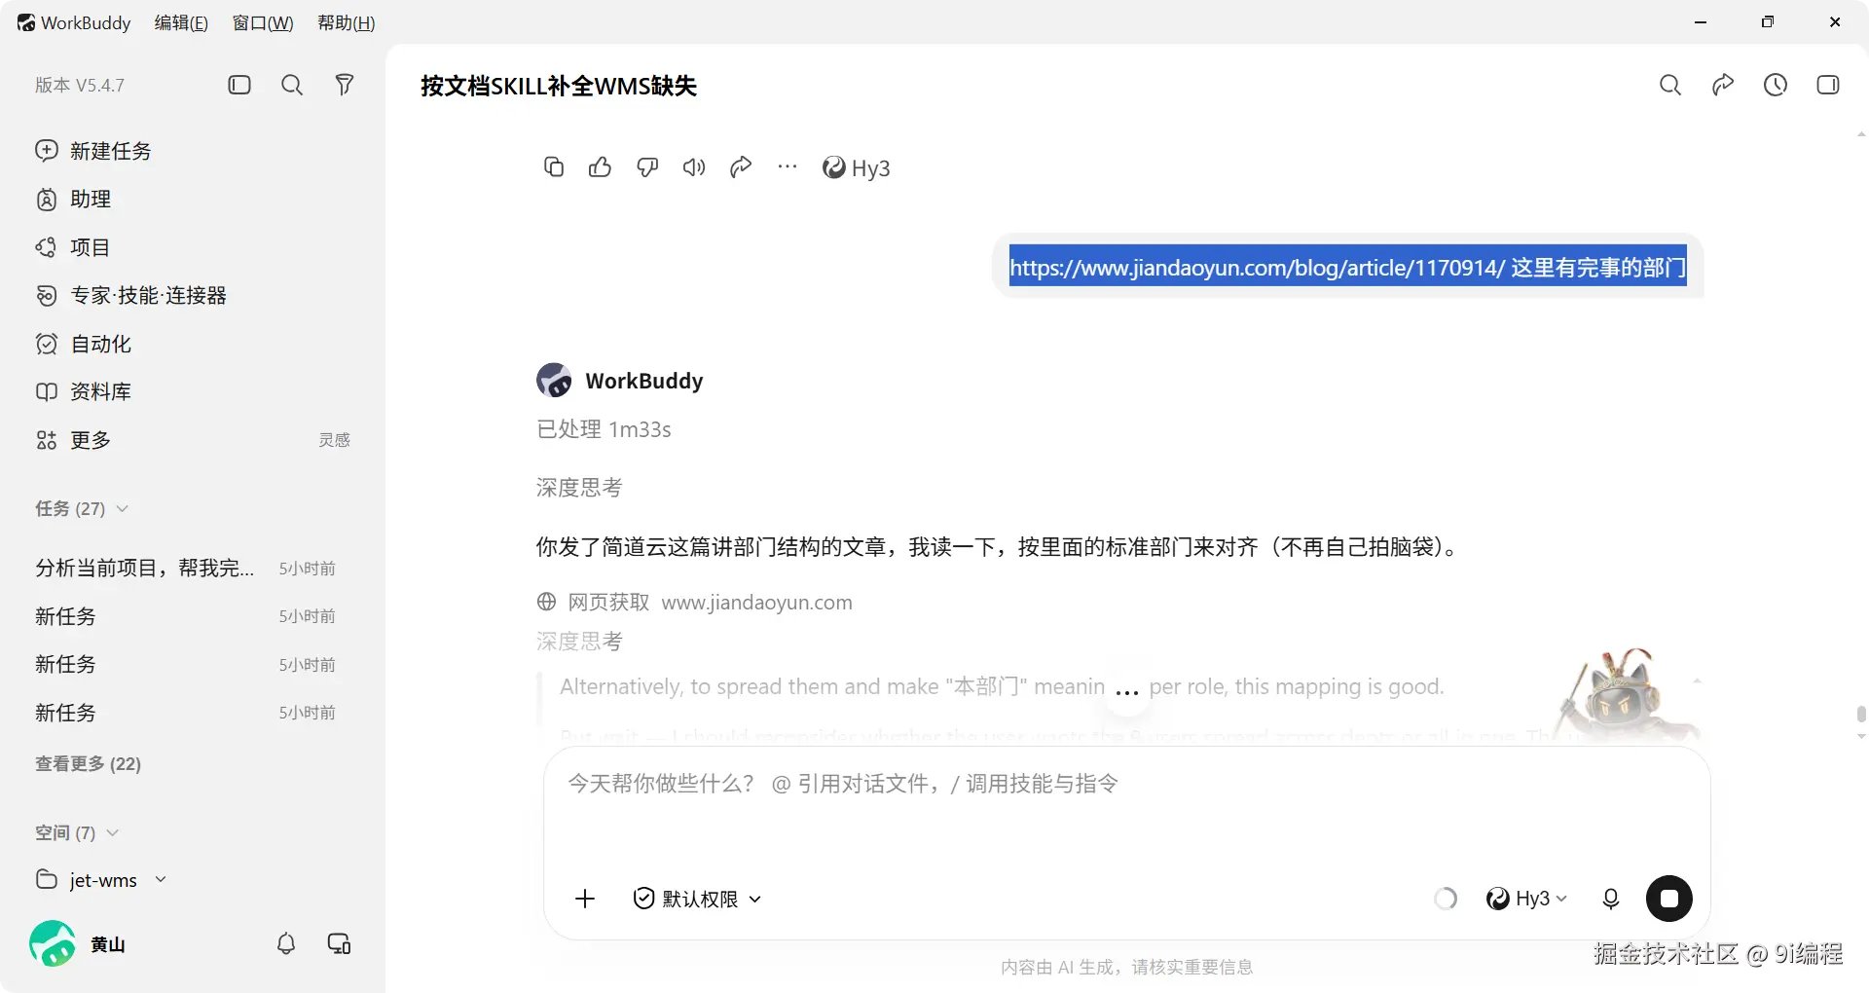Open the 项目 projects section
Image resolution: width=1869 pixels, height=993 pixels.
74,247
